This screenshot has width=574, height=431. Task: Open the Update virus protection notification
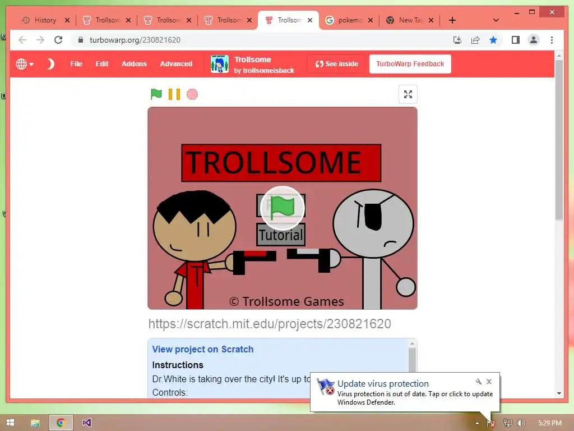tap(405, 392)
